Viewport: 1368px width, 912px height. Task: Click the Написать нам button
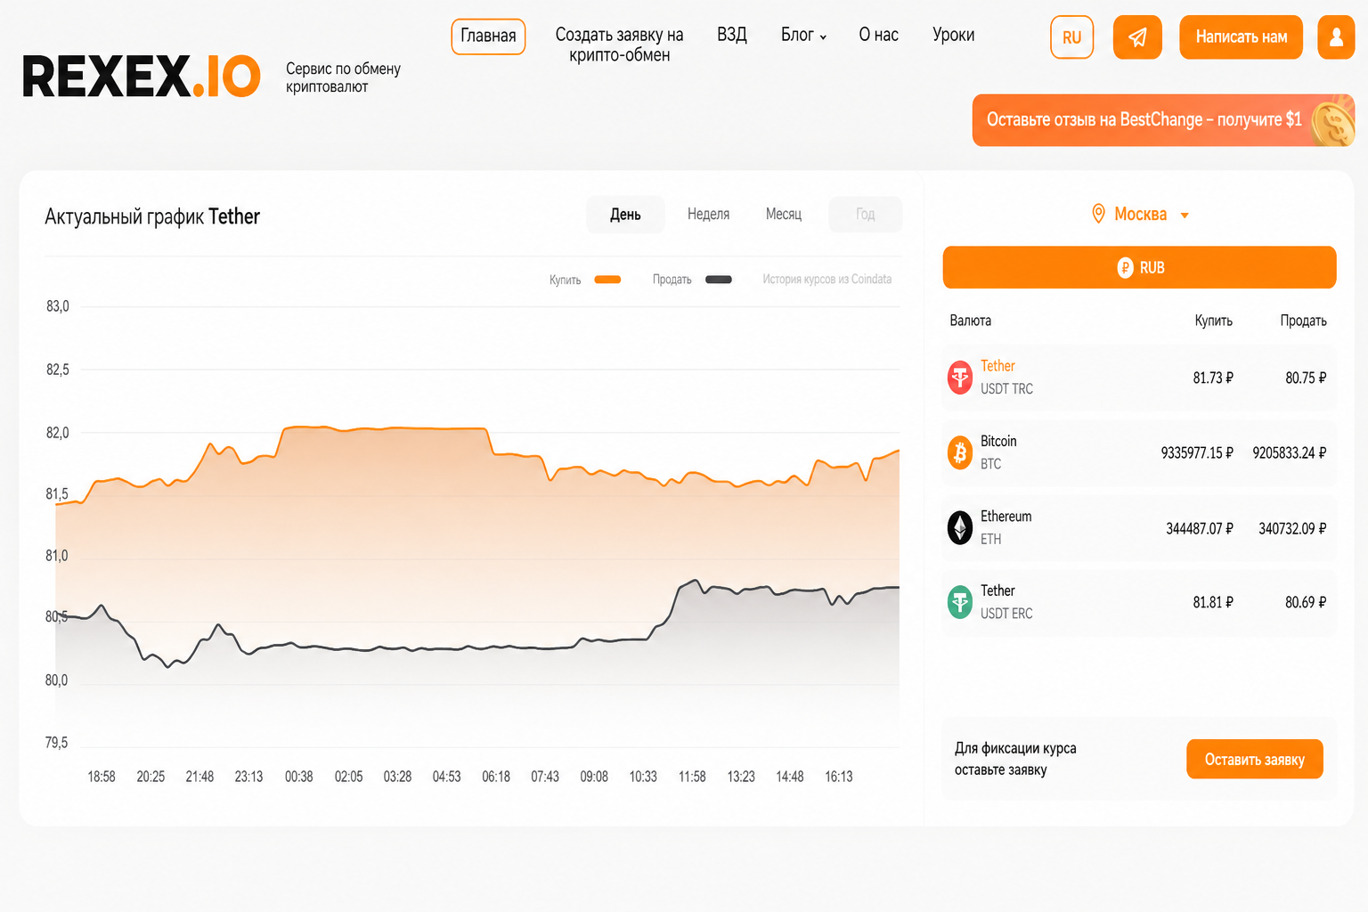[1241, 37]
